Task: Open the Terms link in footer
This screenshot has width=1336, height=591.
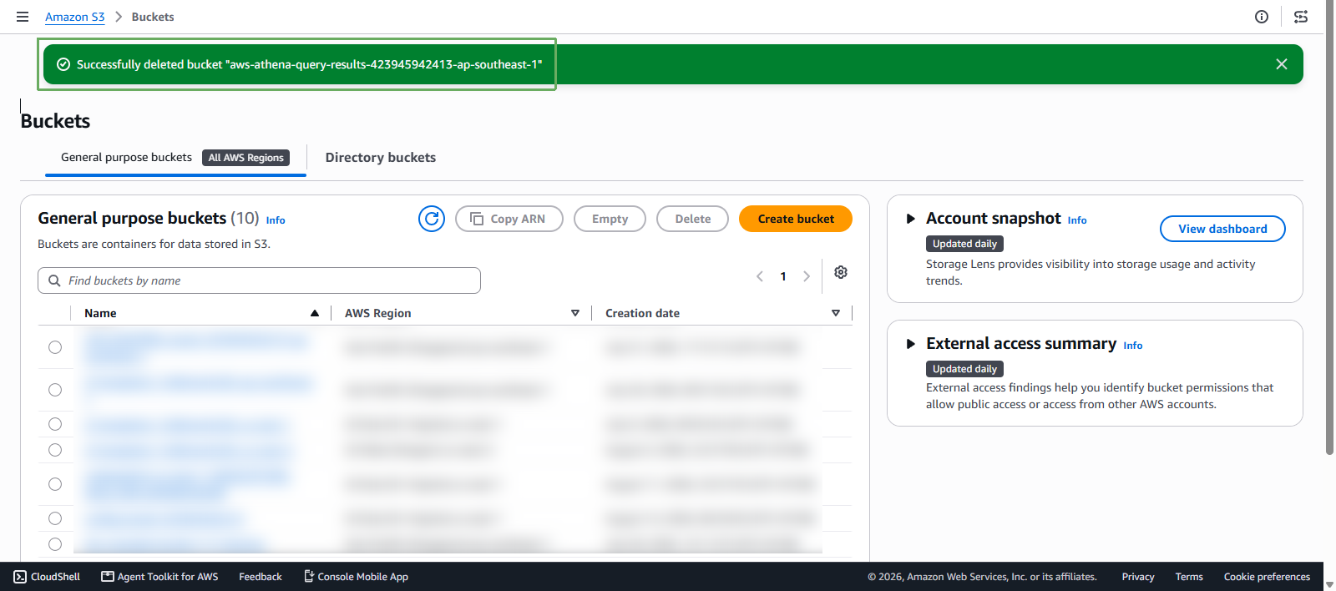Action: coord(1189,577)
